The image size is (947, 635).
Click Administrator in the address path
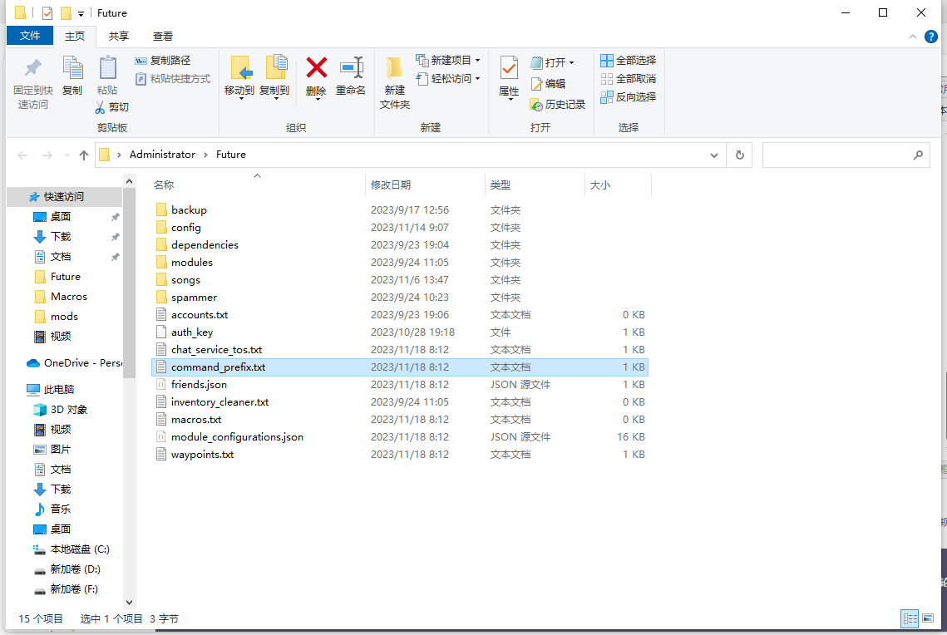pyautogui.click(x=162, y=155)
